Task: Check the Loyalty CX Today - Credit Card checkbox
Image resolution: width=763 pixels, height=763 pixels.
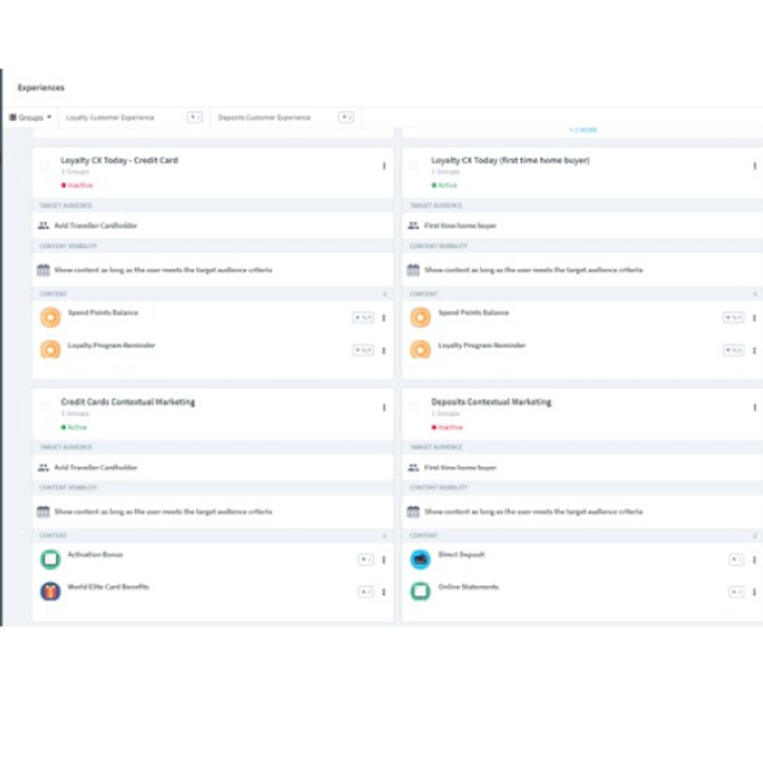Action: 45,165
